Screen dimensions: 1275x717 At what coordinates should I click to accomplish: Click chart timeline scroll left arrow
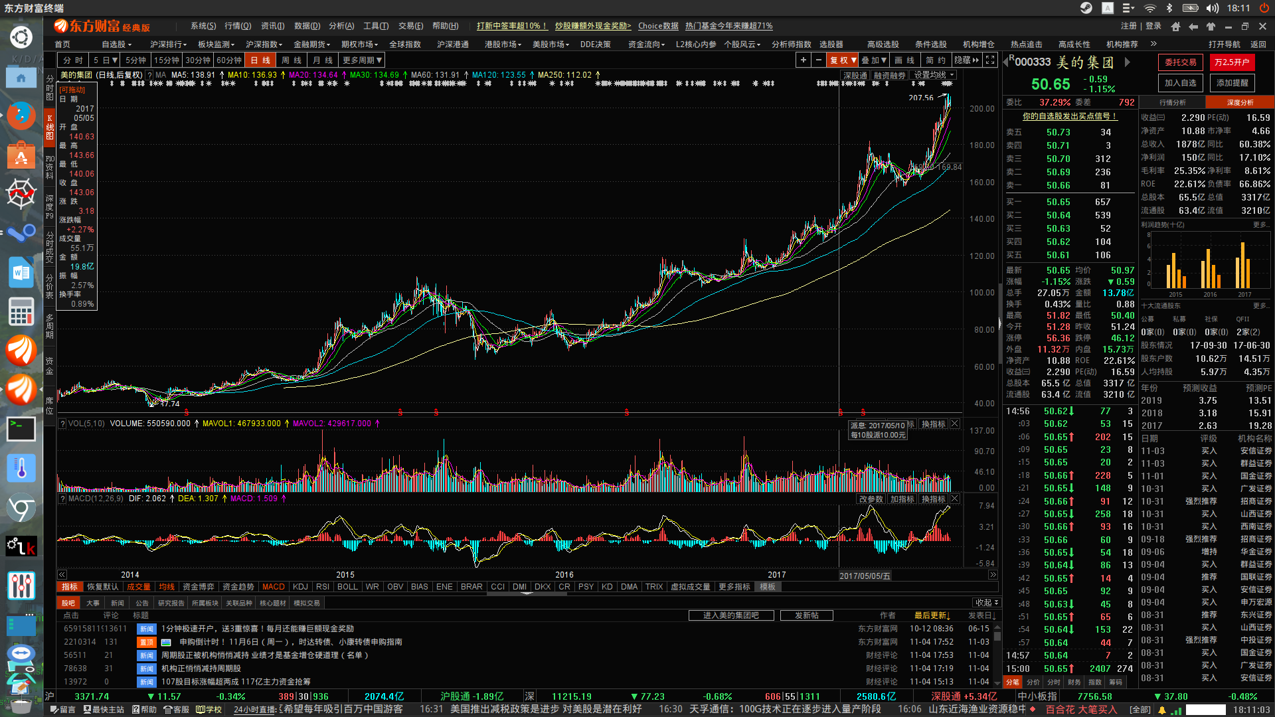click(62, 575)
